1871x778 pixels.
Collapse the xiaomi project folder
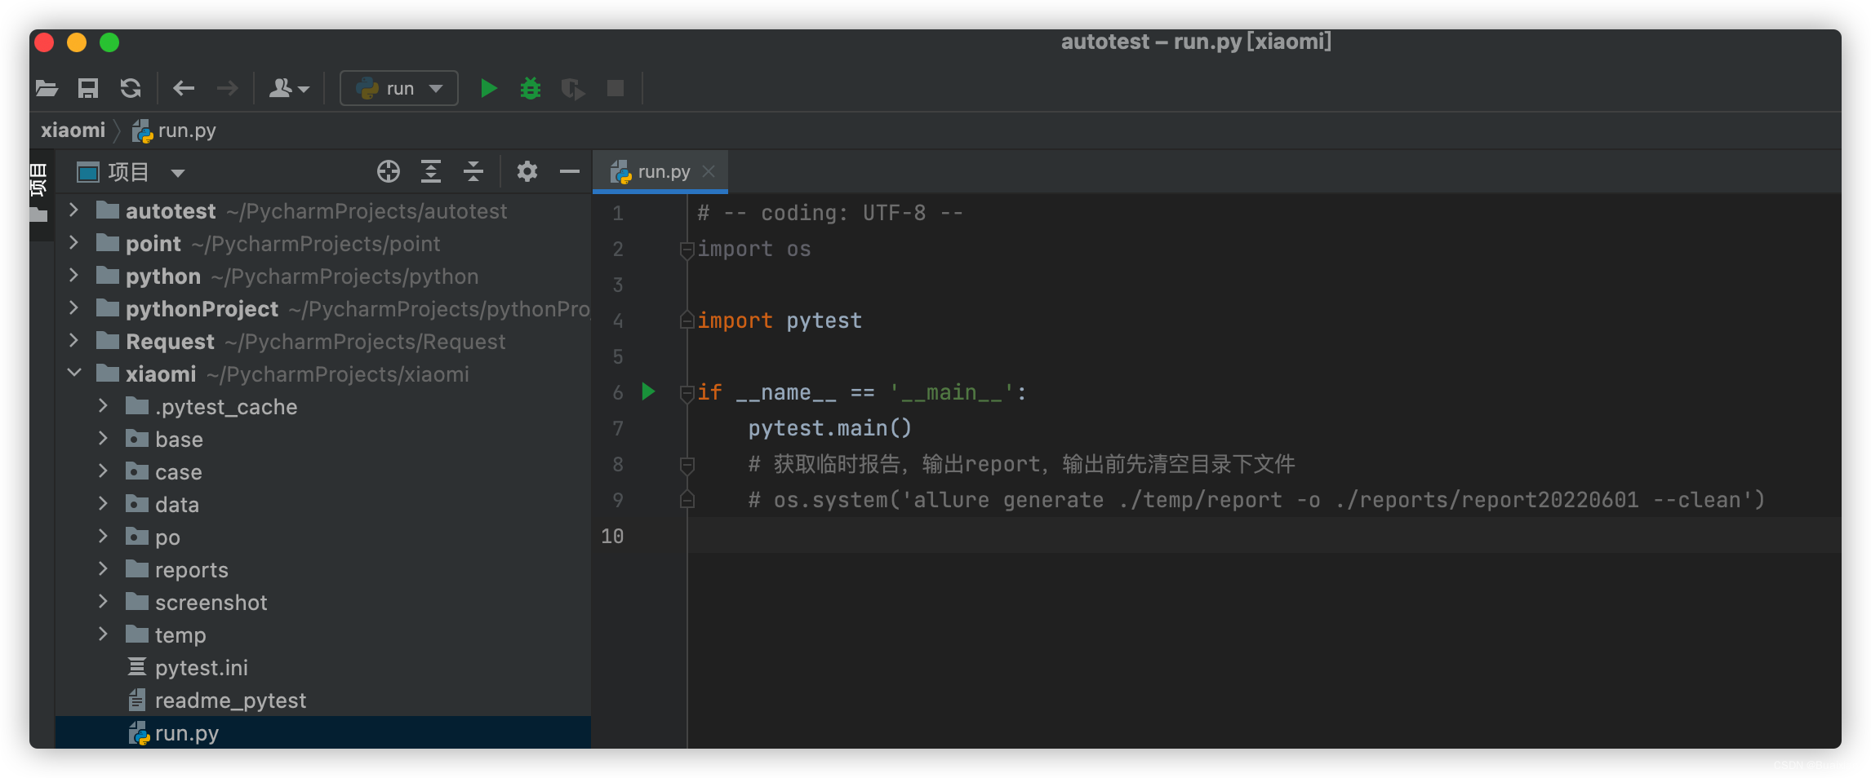pyautogui.click(x=75, y=374)
